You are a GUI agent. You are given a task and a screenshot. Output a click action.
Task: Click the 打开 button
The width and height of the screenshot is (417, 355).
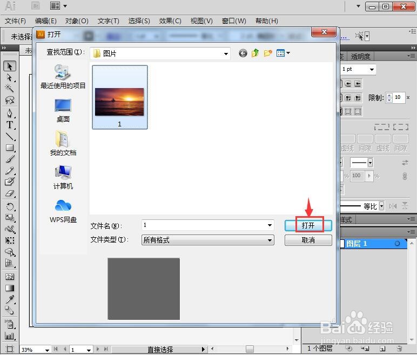pyautogui.click(x=308, y=225)
